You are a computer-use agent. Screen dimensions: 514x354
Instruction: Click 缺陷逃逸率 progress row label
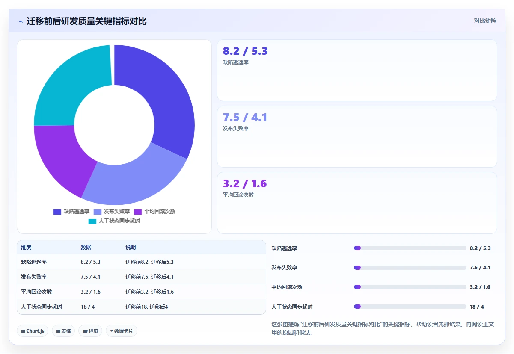pos(284,248)
